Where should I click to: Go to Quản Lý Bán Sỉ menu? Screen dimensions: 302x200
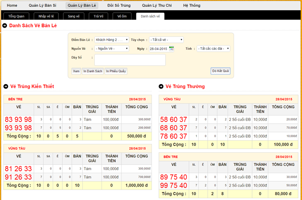42,6
